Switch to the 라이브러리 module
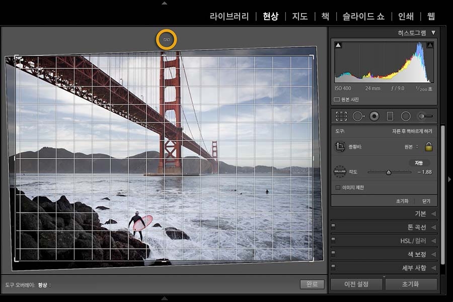Screen dimensions: 453x302 (x=229, y=16)
